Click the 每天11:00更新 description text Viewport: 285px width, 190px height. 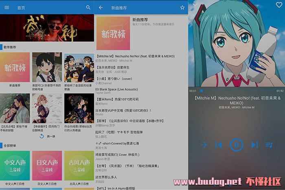[x=153, y=24]
